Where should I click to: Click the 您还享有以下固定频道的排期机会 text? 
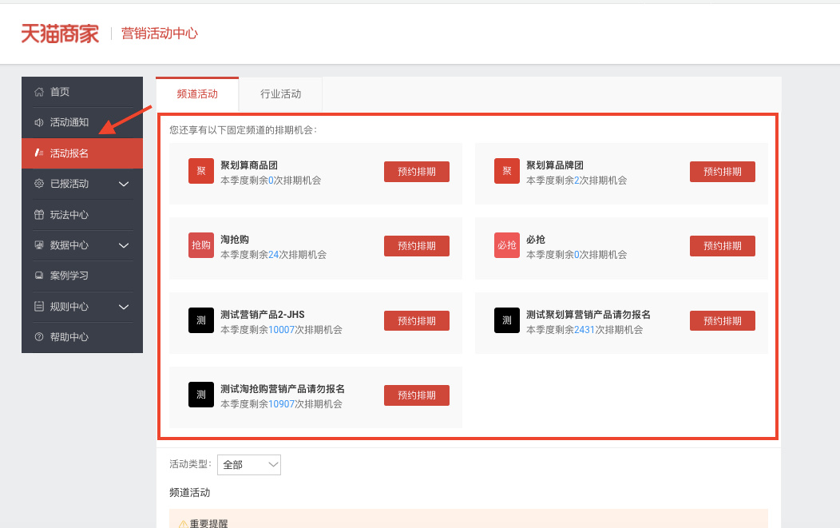(243, 129)
